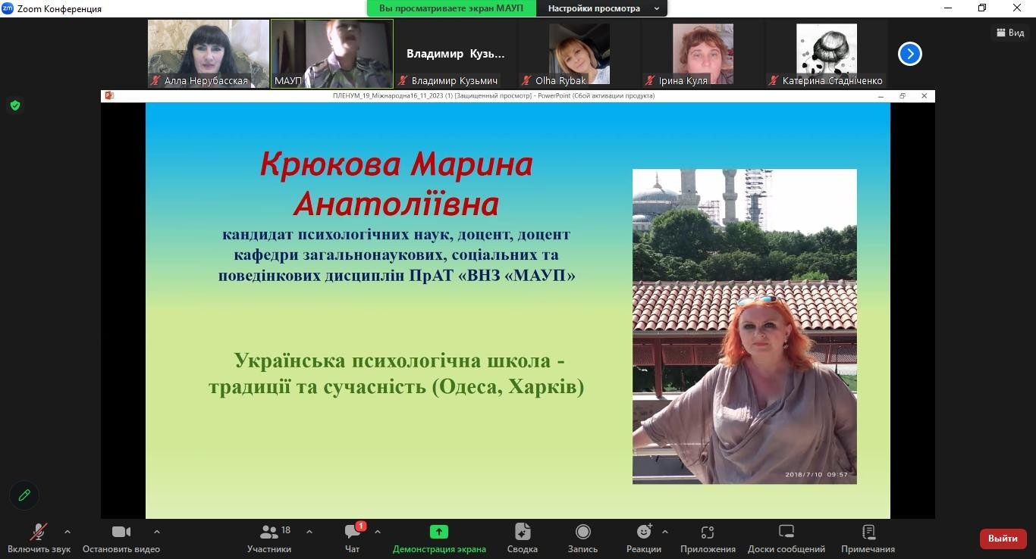1036x559 pixels.
Task: Select МАУП video thumbnail
Action: 332,54
